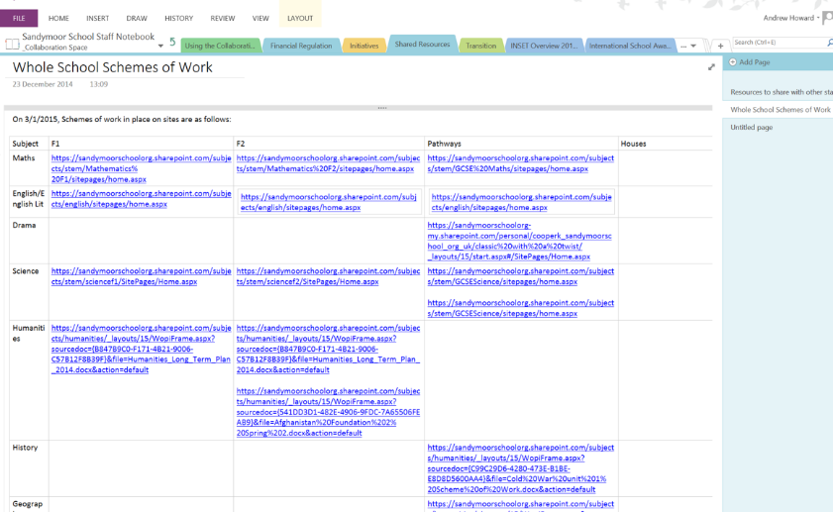Expand page to full view icon
This screenshot has height=512, width=833.
click(711, 67)
